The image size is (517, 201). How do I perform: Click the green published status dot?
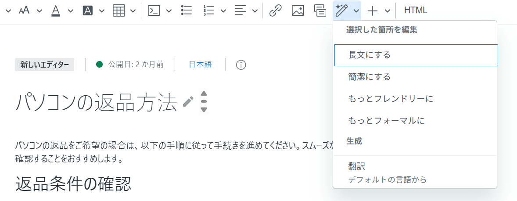(x=100, y=64)
